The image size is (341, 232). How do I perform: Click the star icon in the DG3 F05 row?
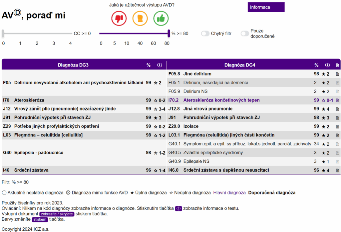click(x=156, y=83)
